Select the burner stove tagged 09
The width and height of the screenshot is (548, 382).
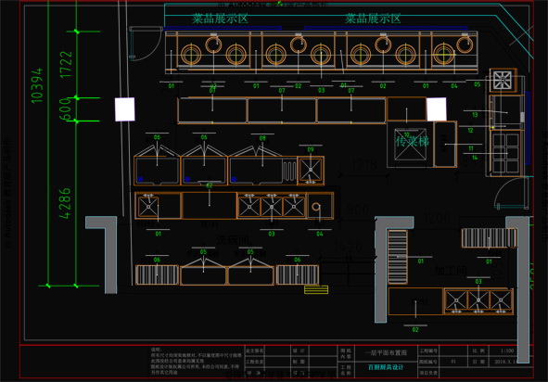tap(311, 171)
